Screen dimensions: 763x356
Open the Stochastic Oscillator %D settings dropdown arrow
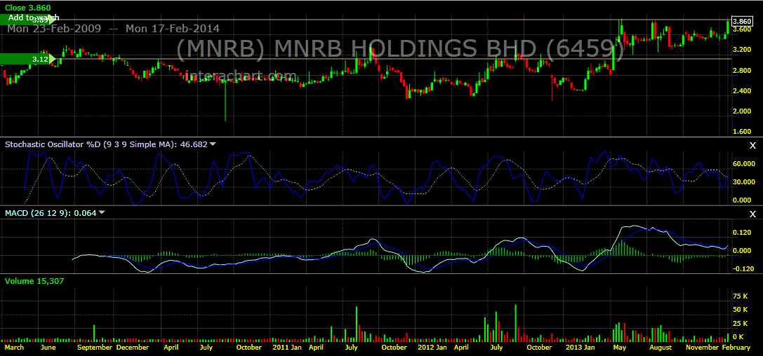[x=213, y=144]
